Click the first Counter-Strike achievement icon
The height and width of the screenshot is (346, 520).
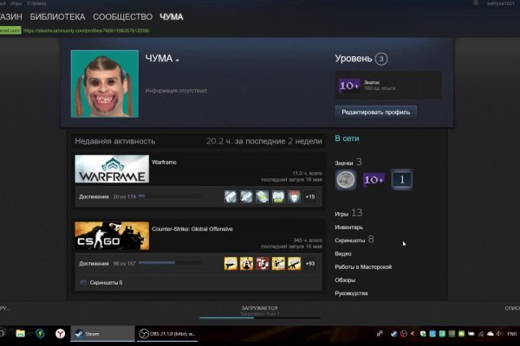tap(231, 263)
